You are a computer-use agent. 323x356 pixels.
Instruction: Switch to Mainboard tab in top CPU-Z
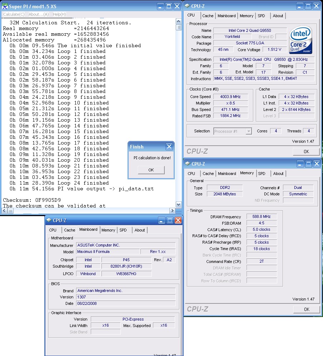pyautogui.click(x=227, y=16)
